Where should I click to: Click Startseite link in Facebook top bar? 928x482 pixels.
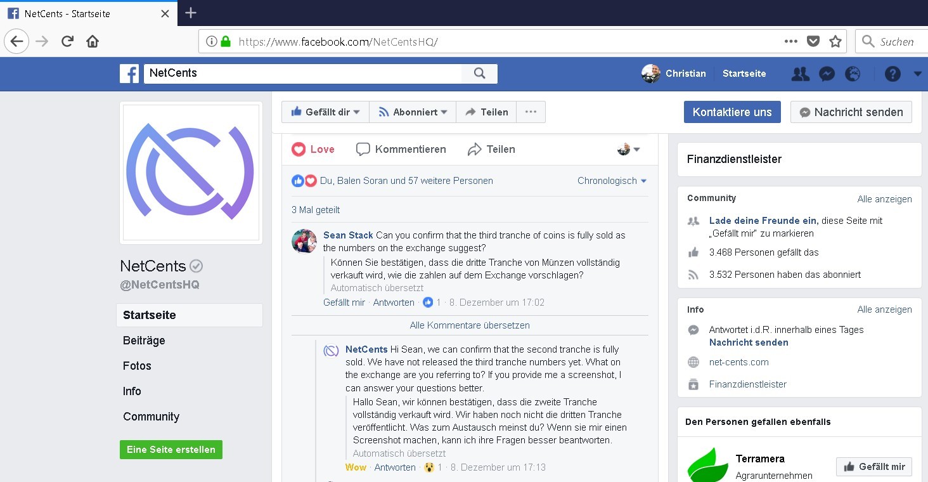coord(744,74)
